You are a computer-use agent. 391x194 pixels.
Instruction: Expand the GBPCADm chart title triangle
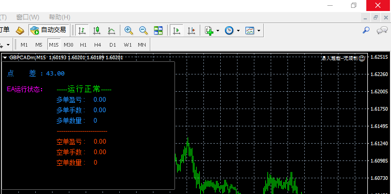(5, 58)
